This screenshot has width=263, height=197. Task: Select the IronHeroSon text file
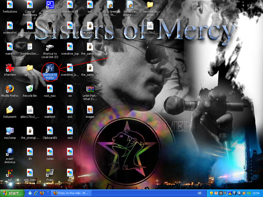30,49
